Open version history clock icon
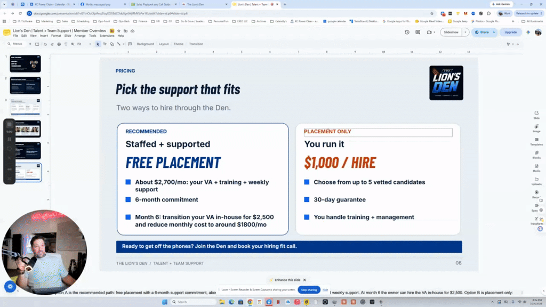The width and height of the screenshot is (546, 307). click(407, 33)
